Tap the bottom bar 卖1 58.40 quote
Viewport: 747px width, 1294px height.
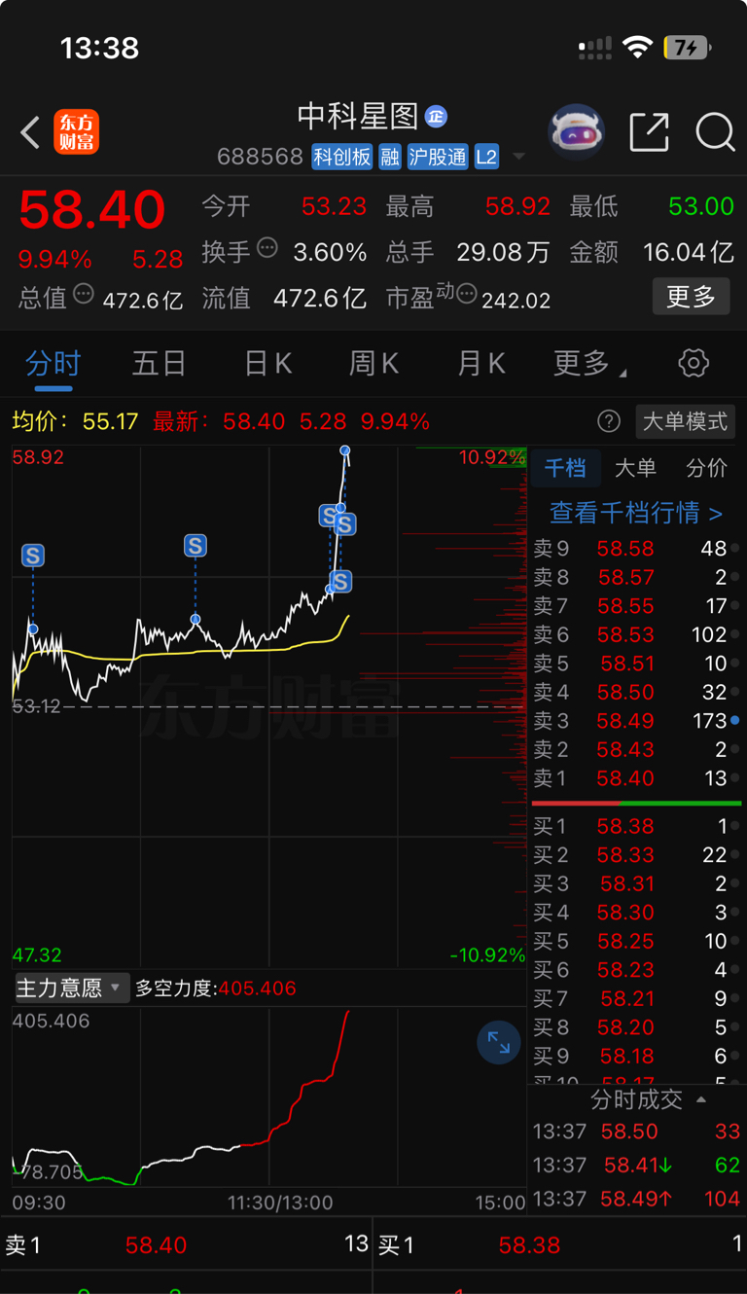tap(187, 1244)
